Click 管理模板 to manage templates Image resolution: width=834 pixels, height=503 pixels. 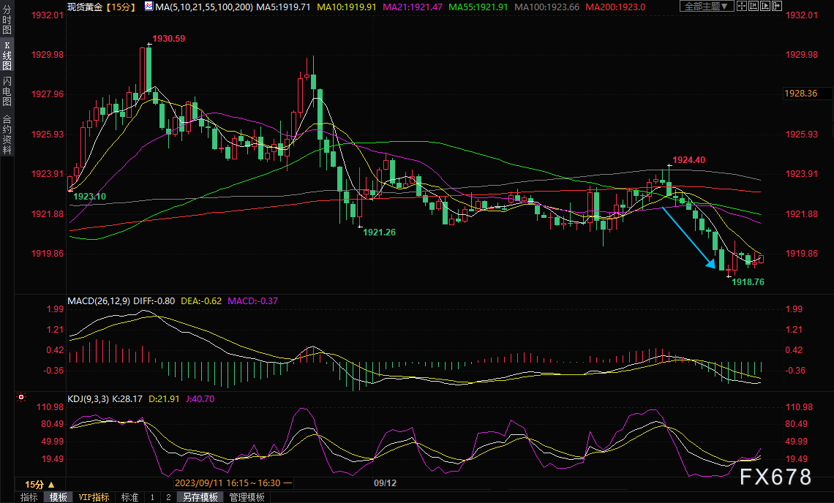point(247,497)
